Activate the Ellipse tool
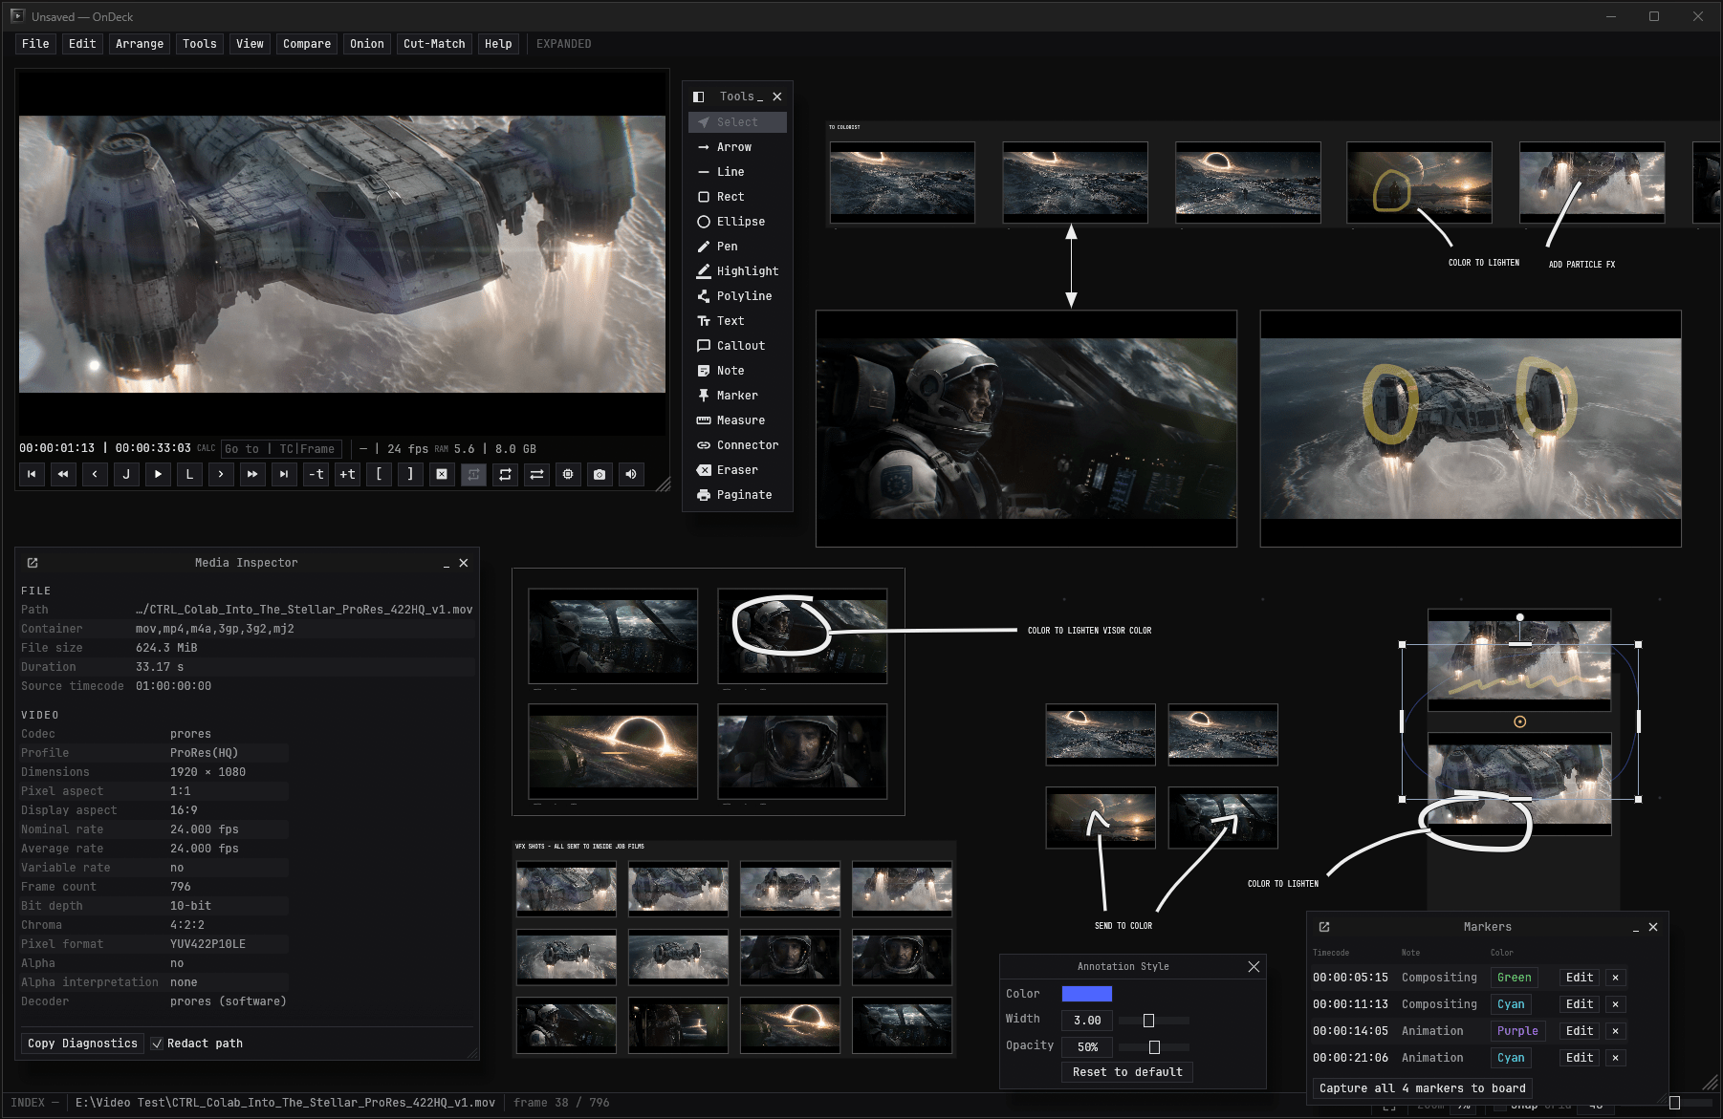Screen dimensions: 1723x1119 pos(737,222)
